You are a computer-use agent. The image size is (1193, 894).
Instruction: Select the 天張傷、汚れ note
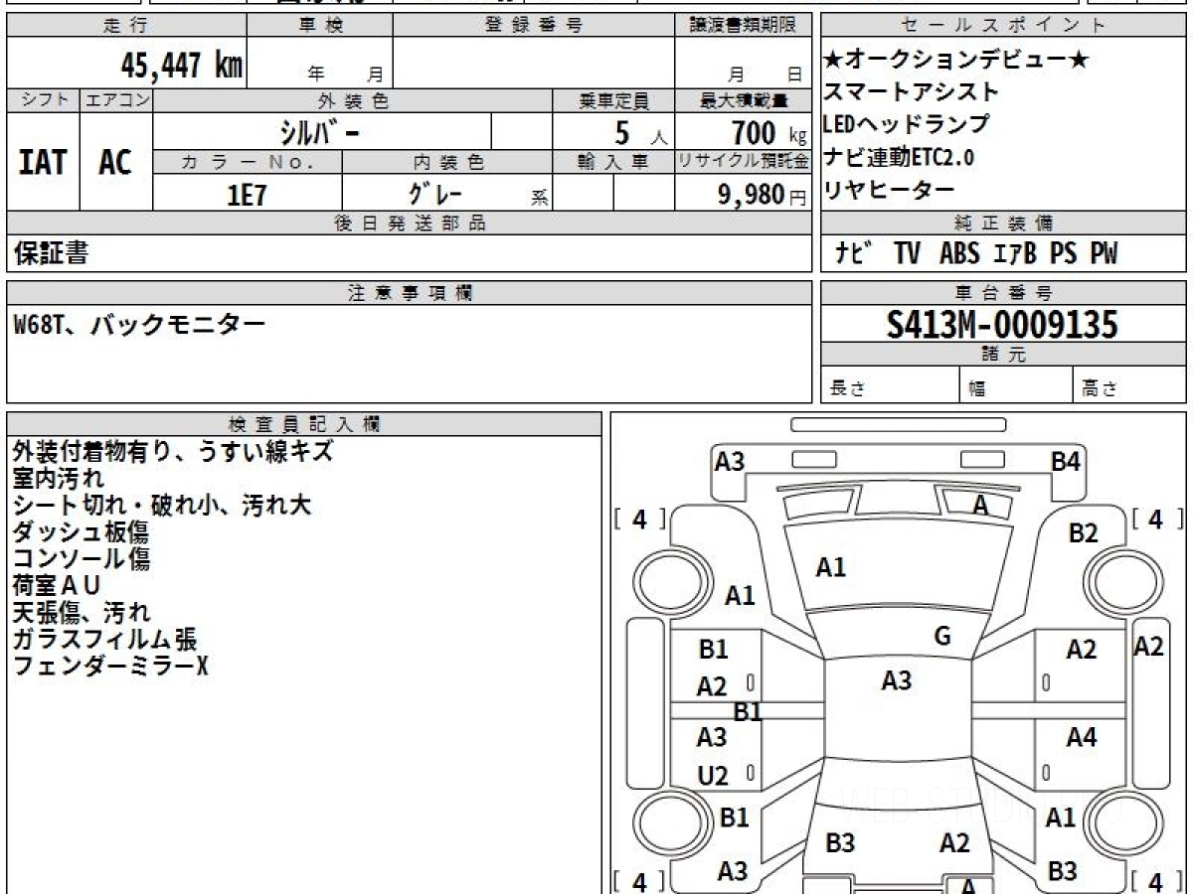pyautogui.click(x=82, y=612)
